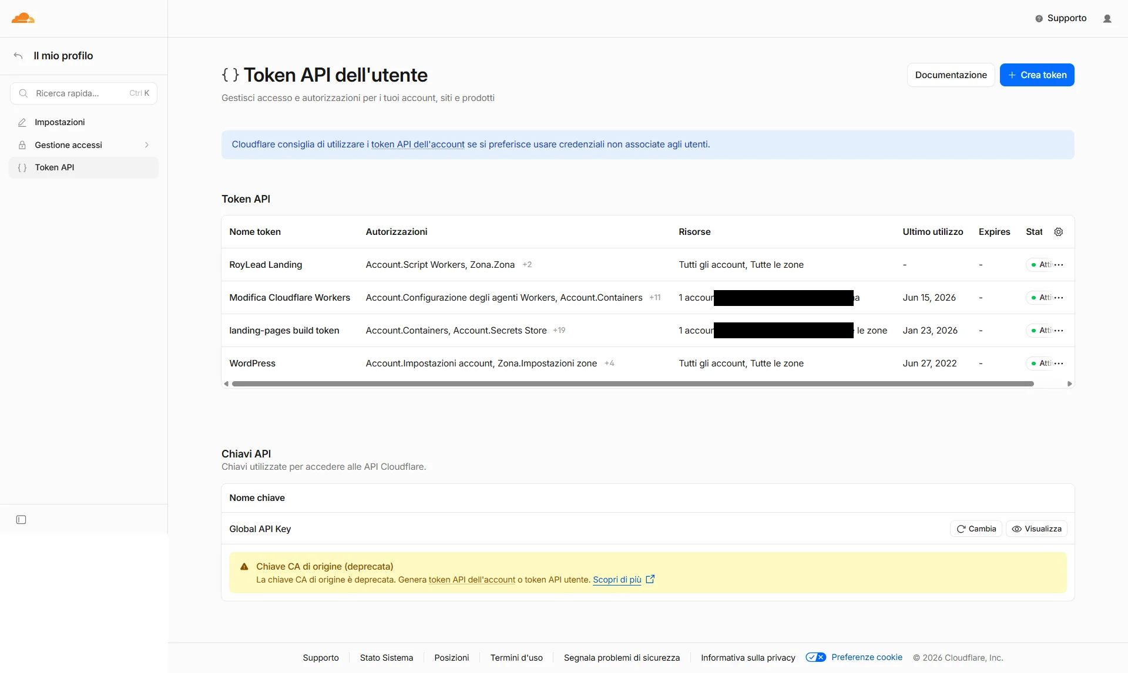Open Supporto footer link
Image resolution: width=1128 pixels, height=673 pixels.
pos(321,658)
